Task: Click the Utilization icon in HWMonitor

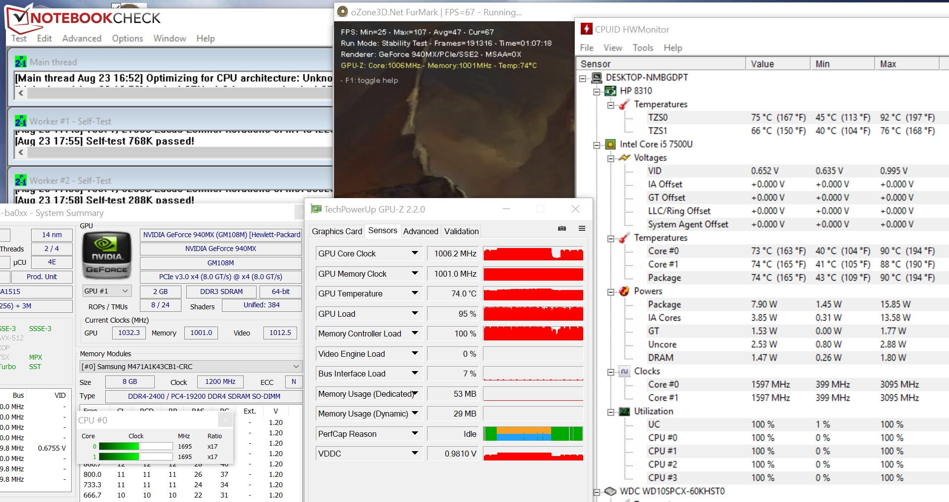Action: (624, 411)
